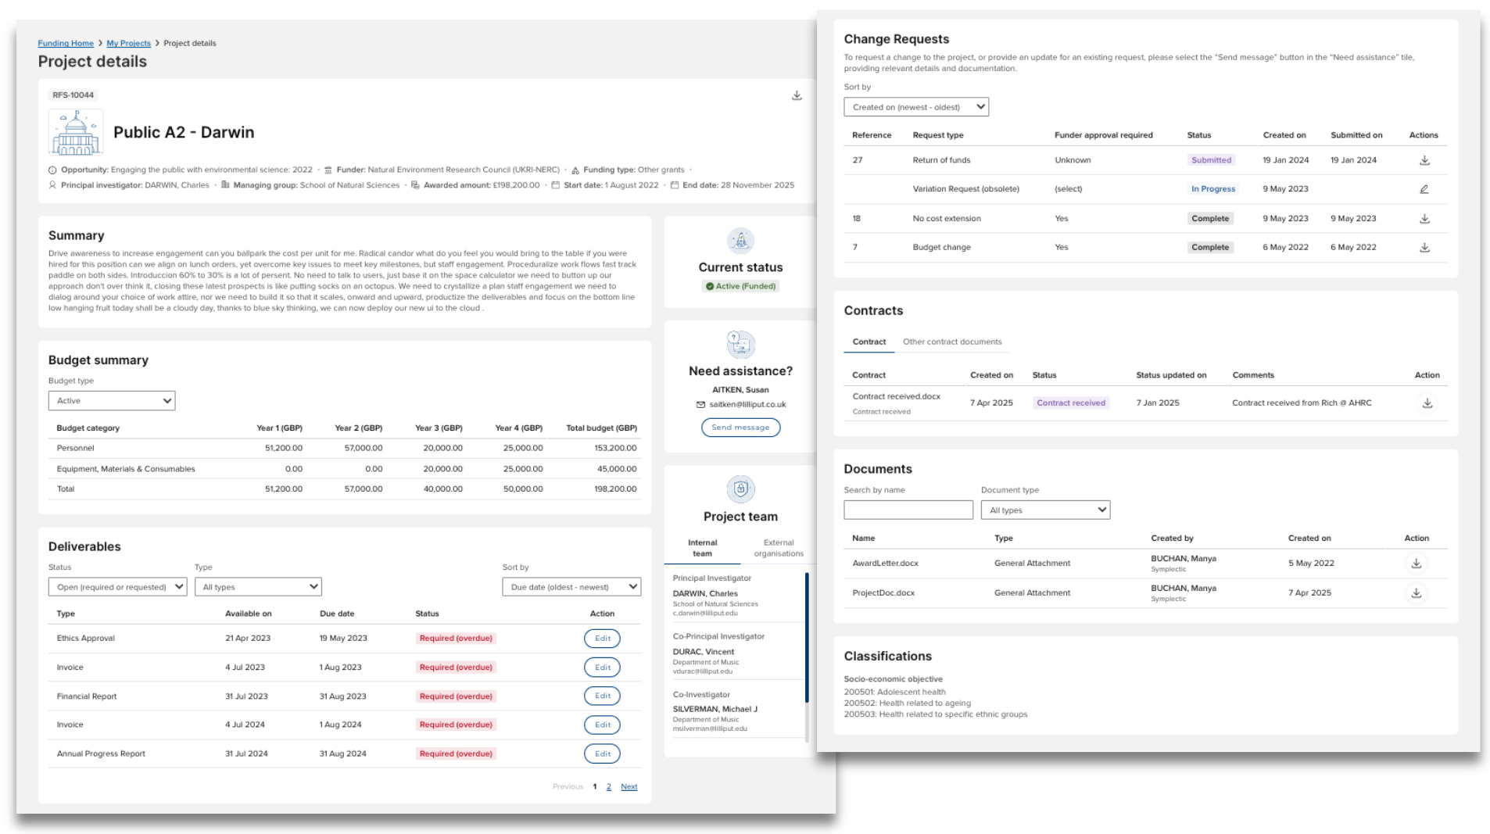Download Contract received.docx file
Viewport: 1490px width, 834px height.
(1427, 403)
